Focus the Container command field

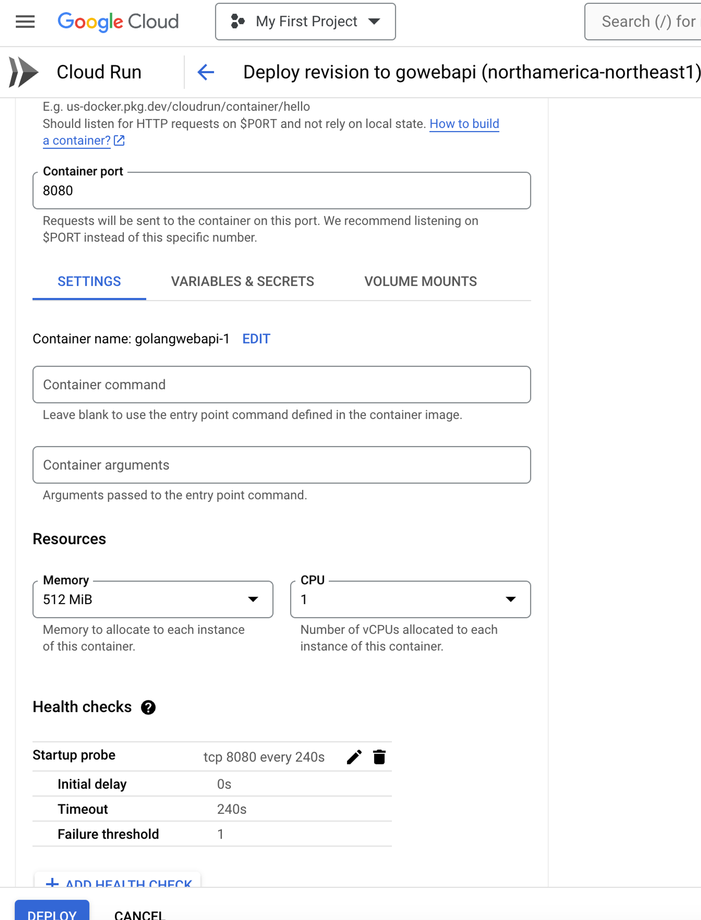[282, 385]
